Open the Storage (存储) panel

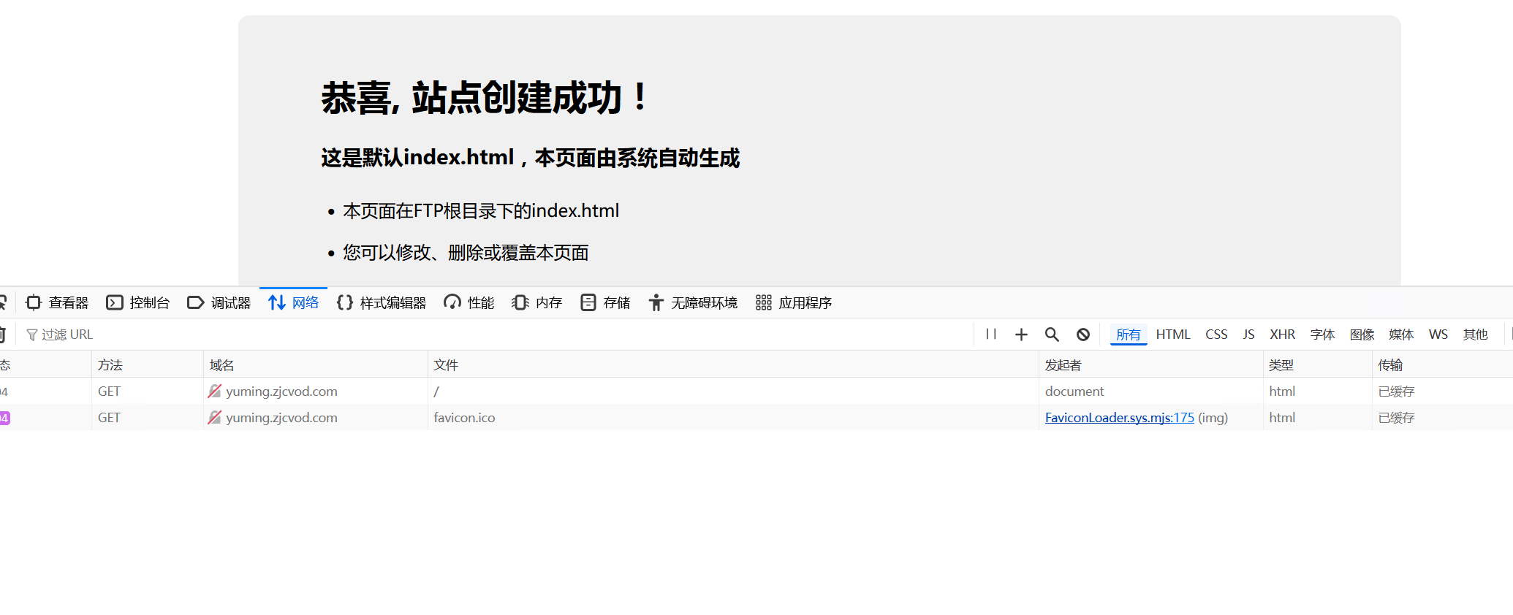tap(605, 302)
